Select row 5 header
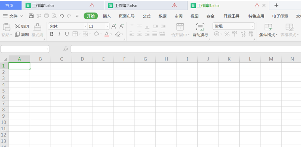The image size is (301, 147). [4, 91]
